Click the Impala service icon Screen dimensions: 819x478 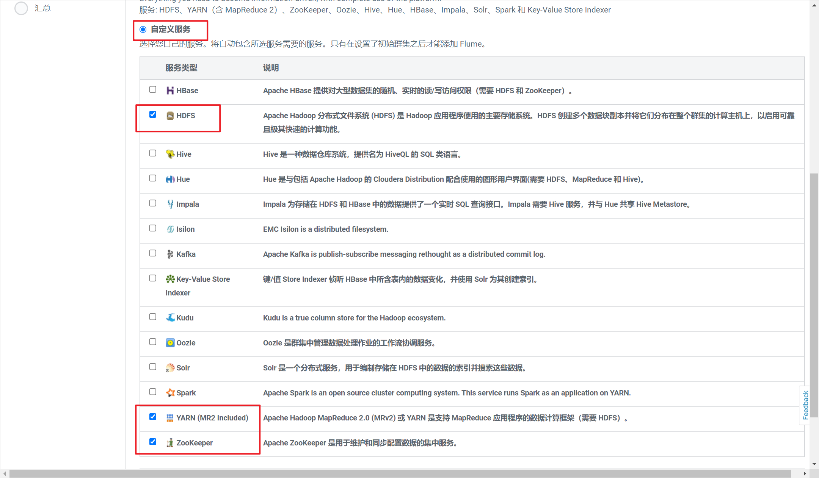tap(170, 204)
